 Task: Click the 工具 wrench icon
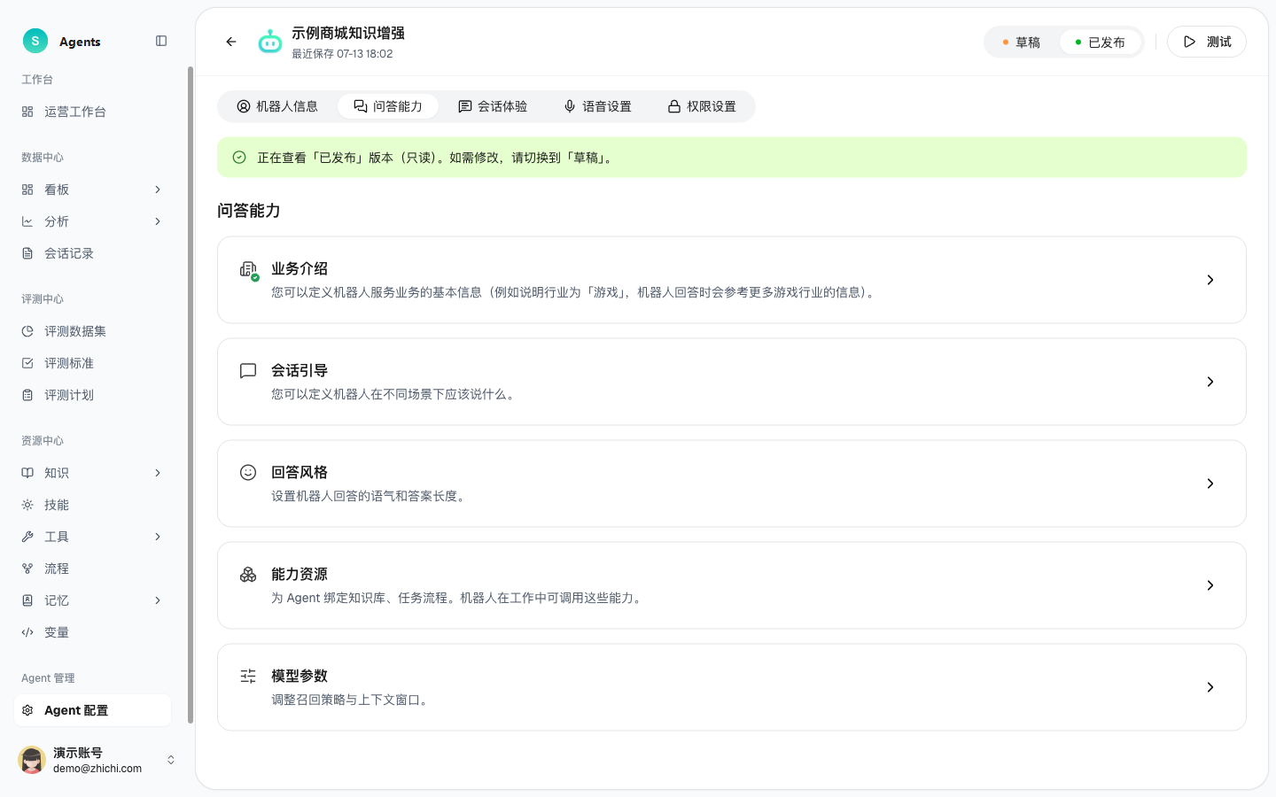27,537
